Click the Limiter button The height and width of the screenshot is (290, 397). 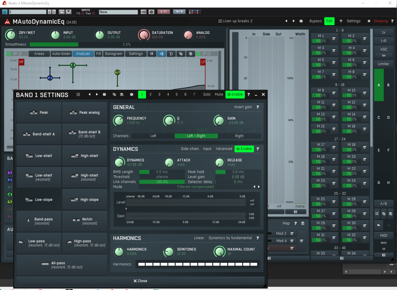tap(383, 64)
